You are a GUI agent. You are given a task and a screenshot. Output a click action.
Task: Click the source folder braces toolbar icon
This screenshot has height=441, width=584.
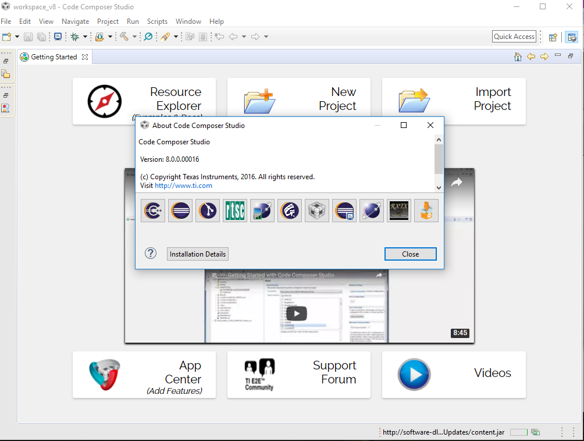(99, 37)
